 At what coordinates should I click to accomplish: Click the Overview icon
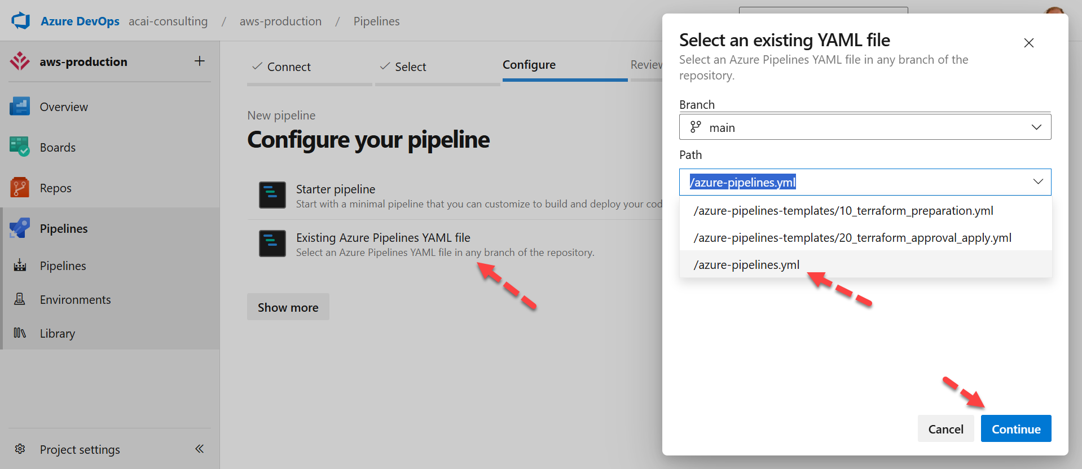point(20,107)
